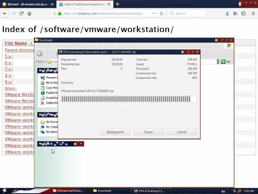
Task: Reload the current Firefox page
Action: point(21,13)
